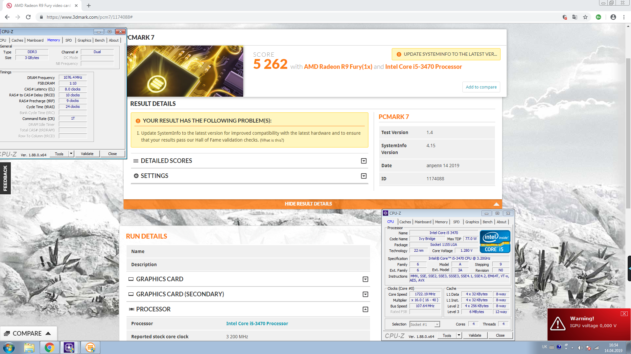The width and height of the screenshot is (631, 354).
Task: Open the COMPARE panel at bottom left
Action: pyautogui.click(x=28, y=333)
